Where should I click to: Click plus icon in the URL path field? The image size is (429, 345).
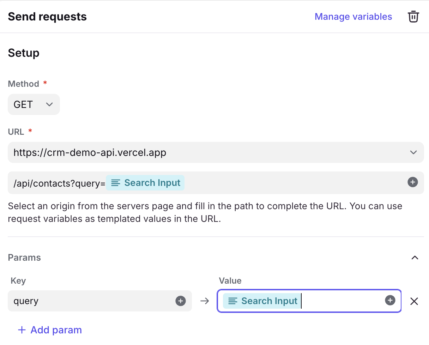(412, 182)
